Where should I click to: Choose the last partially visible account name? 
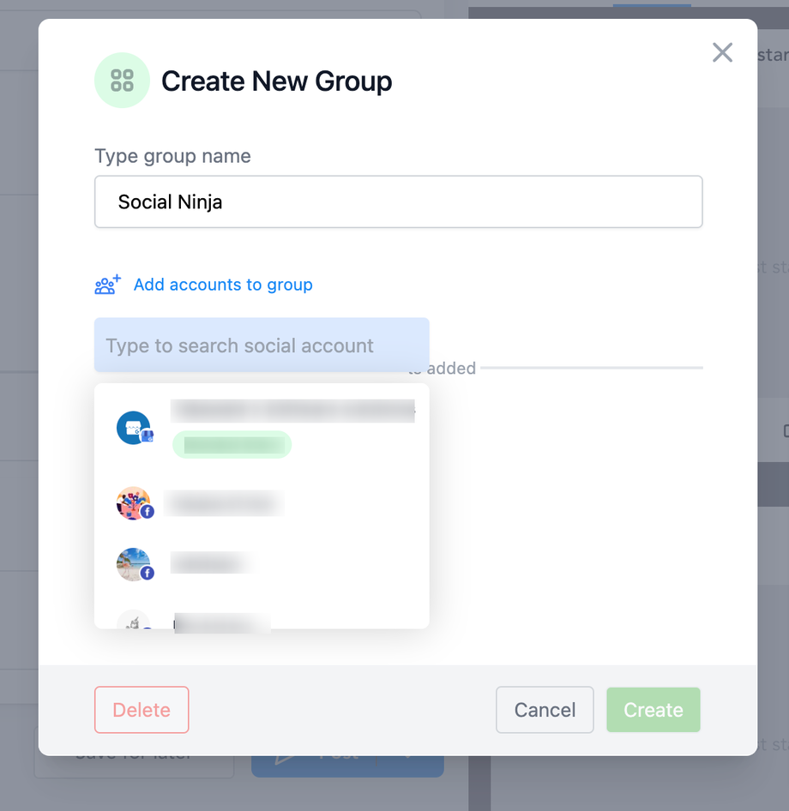click(x=222, y=622)
